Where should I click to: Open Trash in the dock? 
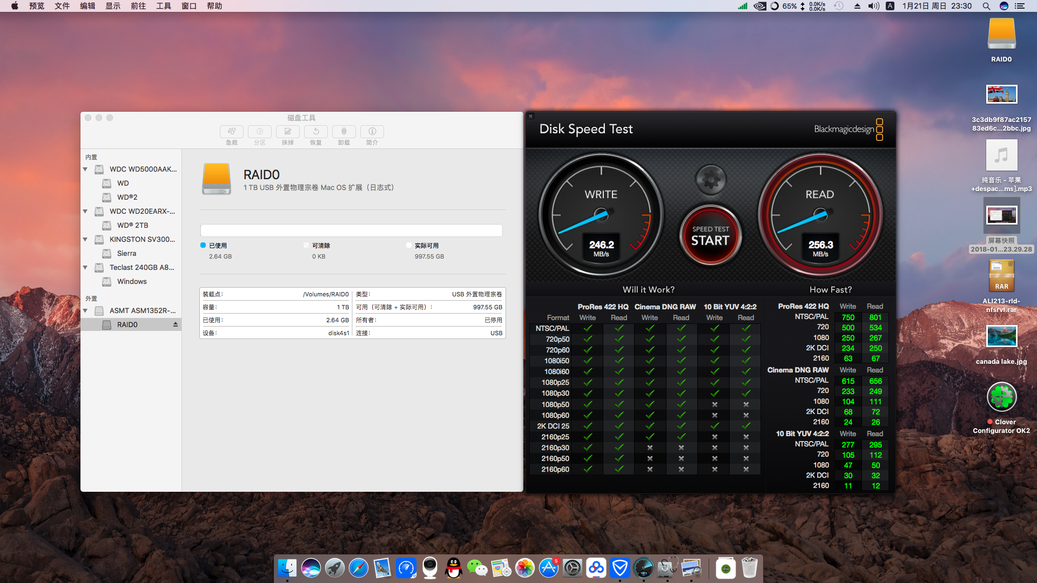point(750,568)
